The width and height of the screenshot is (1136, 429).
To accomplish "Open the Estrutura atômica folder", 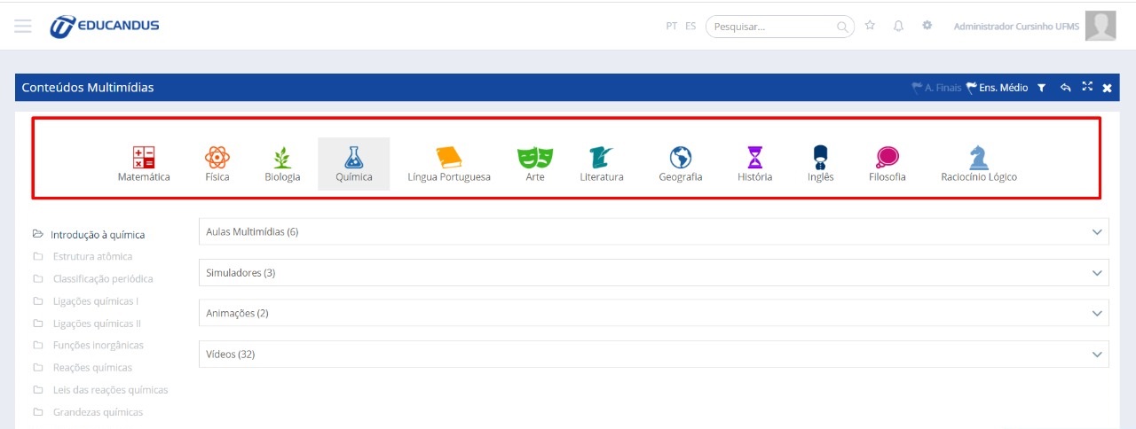I will pyautogui.click(x=92, y=256).
